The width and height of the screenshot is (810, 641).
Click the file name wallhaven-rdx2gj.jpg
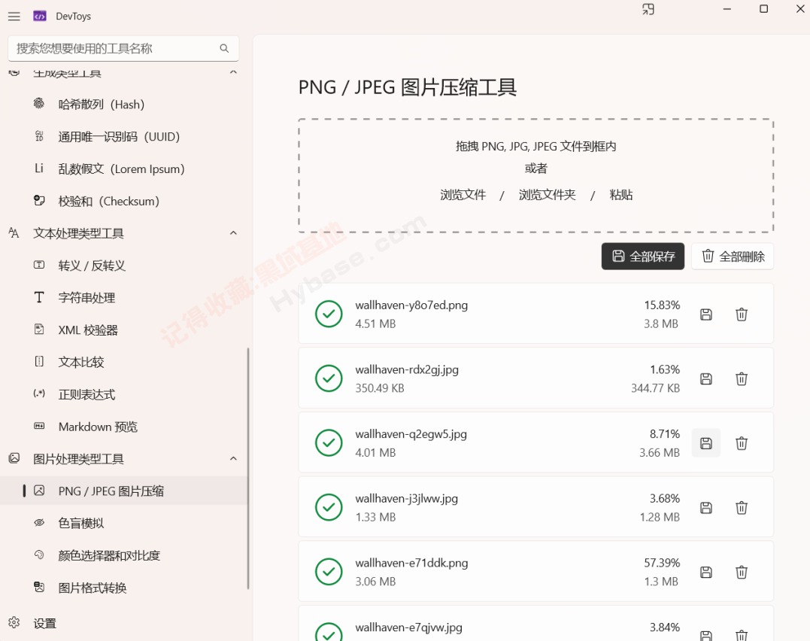(x=407, y=370)
